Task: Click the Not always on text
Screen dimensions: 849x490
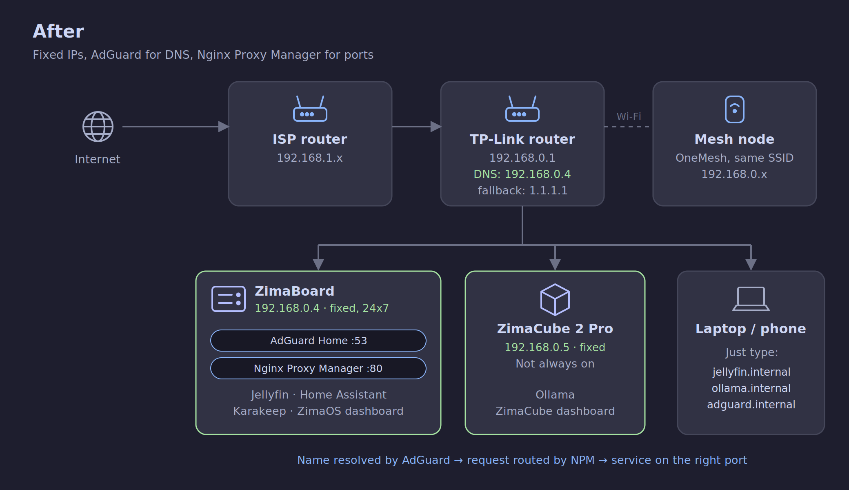Action: coord(555,364)
